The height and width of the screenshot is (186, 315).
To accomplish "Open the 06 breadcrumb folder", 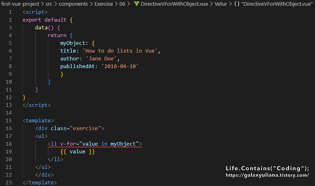I will tap(122, 4).
